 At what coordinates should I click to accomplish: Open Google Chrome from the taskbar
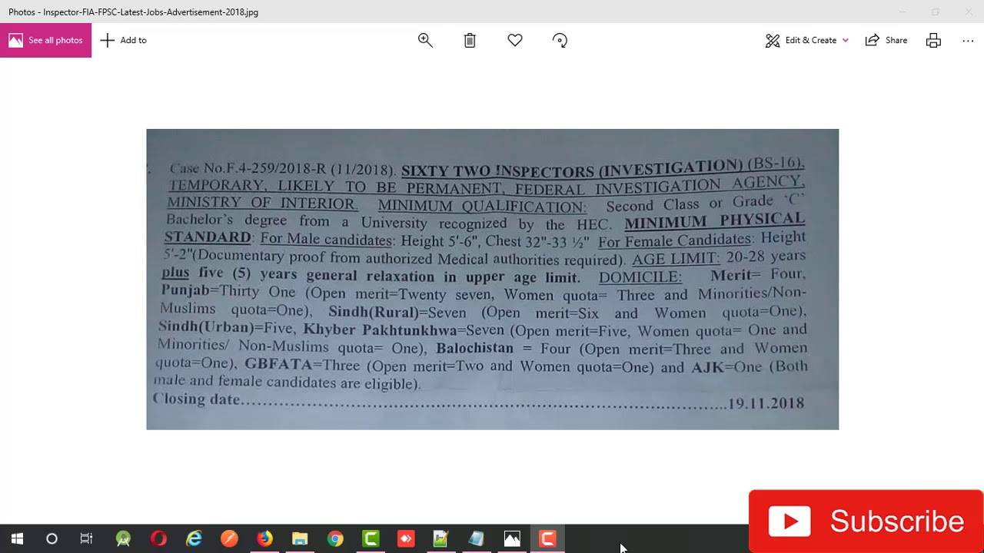coord(335,539)
